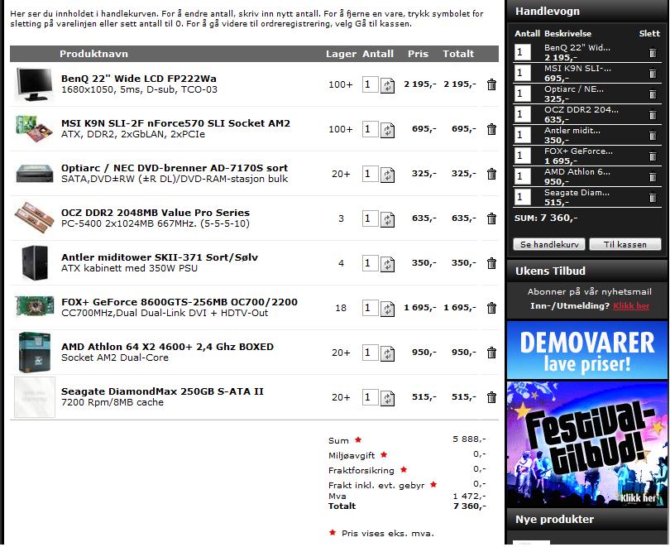
Task: Click quantity field for BenQ 22" Wide LCD
Action: 370,84
